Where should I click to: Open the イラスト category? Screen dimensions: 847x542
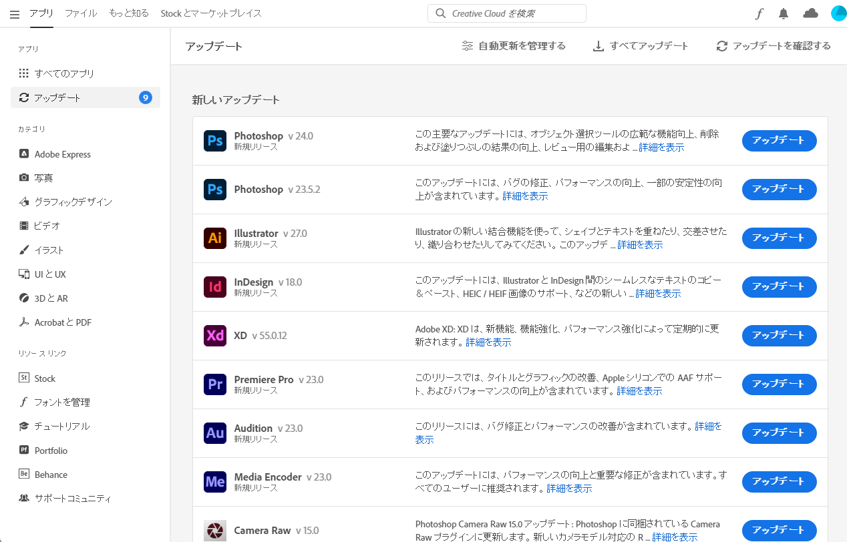point(86,250)
